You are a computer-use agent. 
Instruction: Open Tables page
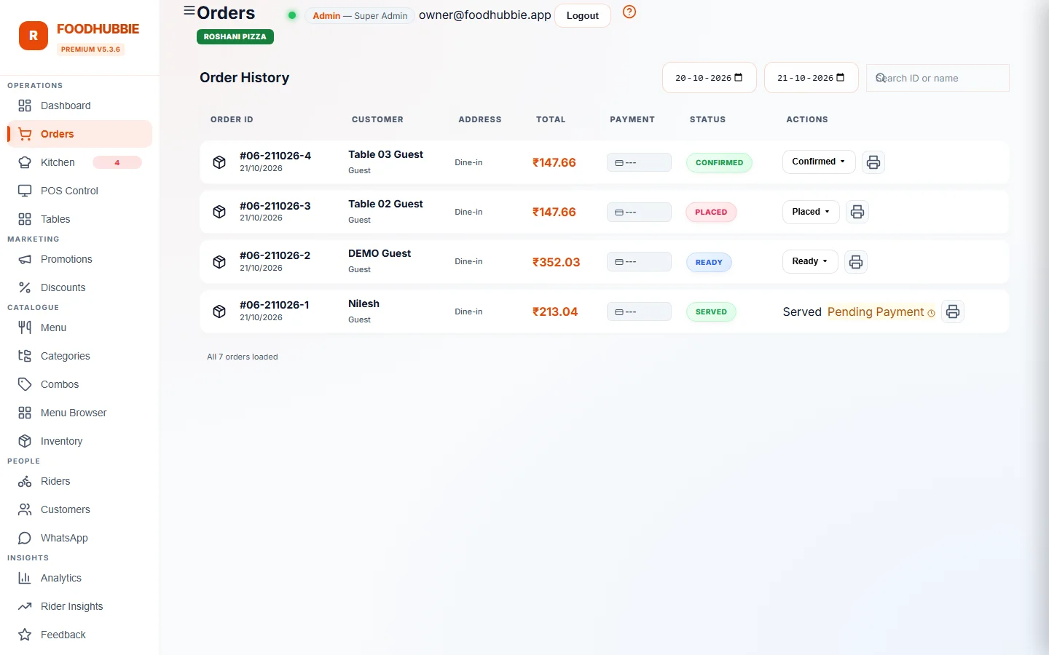[79, 219]
